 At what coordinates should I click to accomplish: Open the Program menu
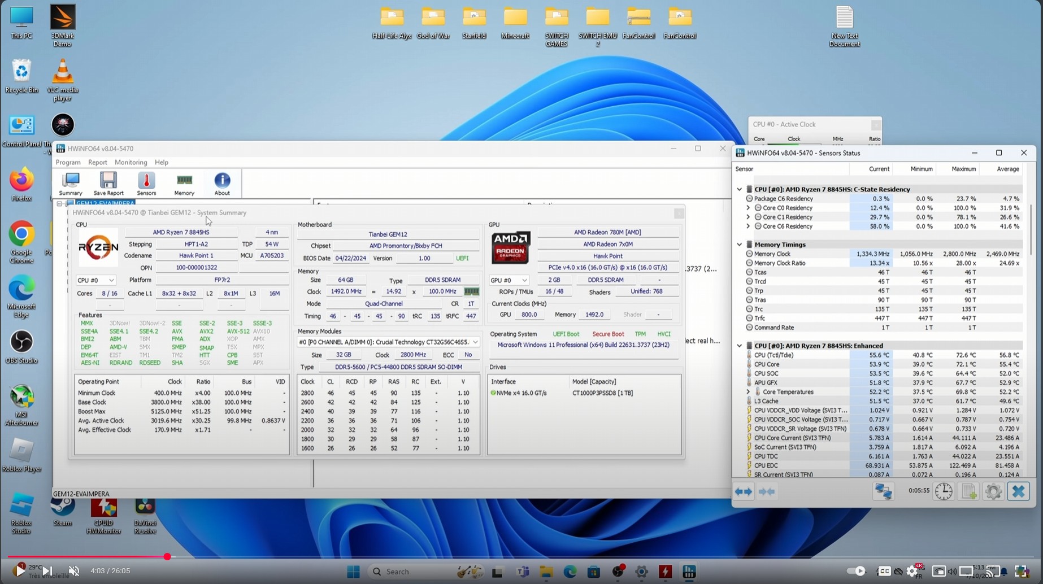click(x=68, y=162)
